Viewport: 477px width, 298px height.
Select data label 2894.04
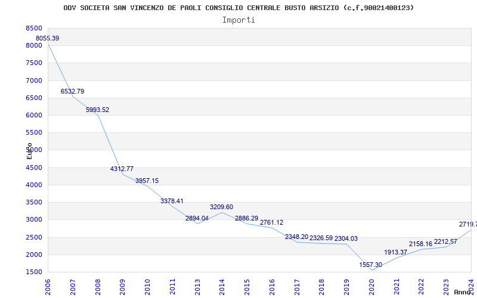click(197, 218)
